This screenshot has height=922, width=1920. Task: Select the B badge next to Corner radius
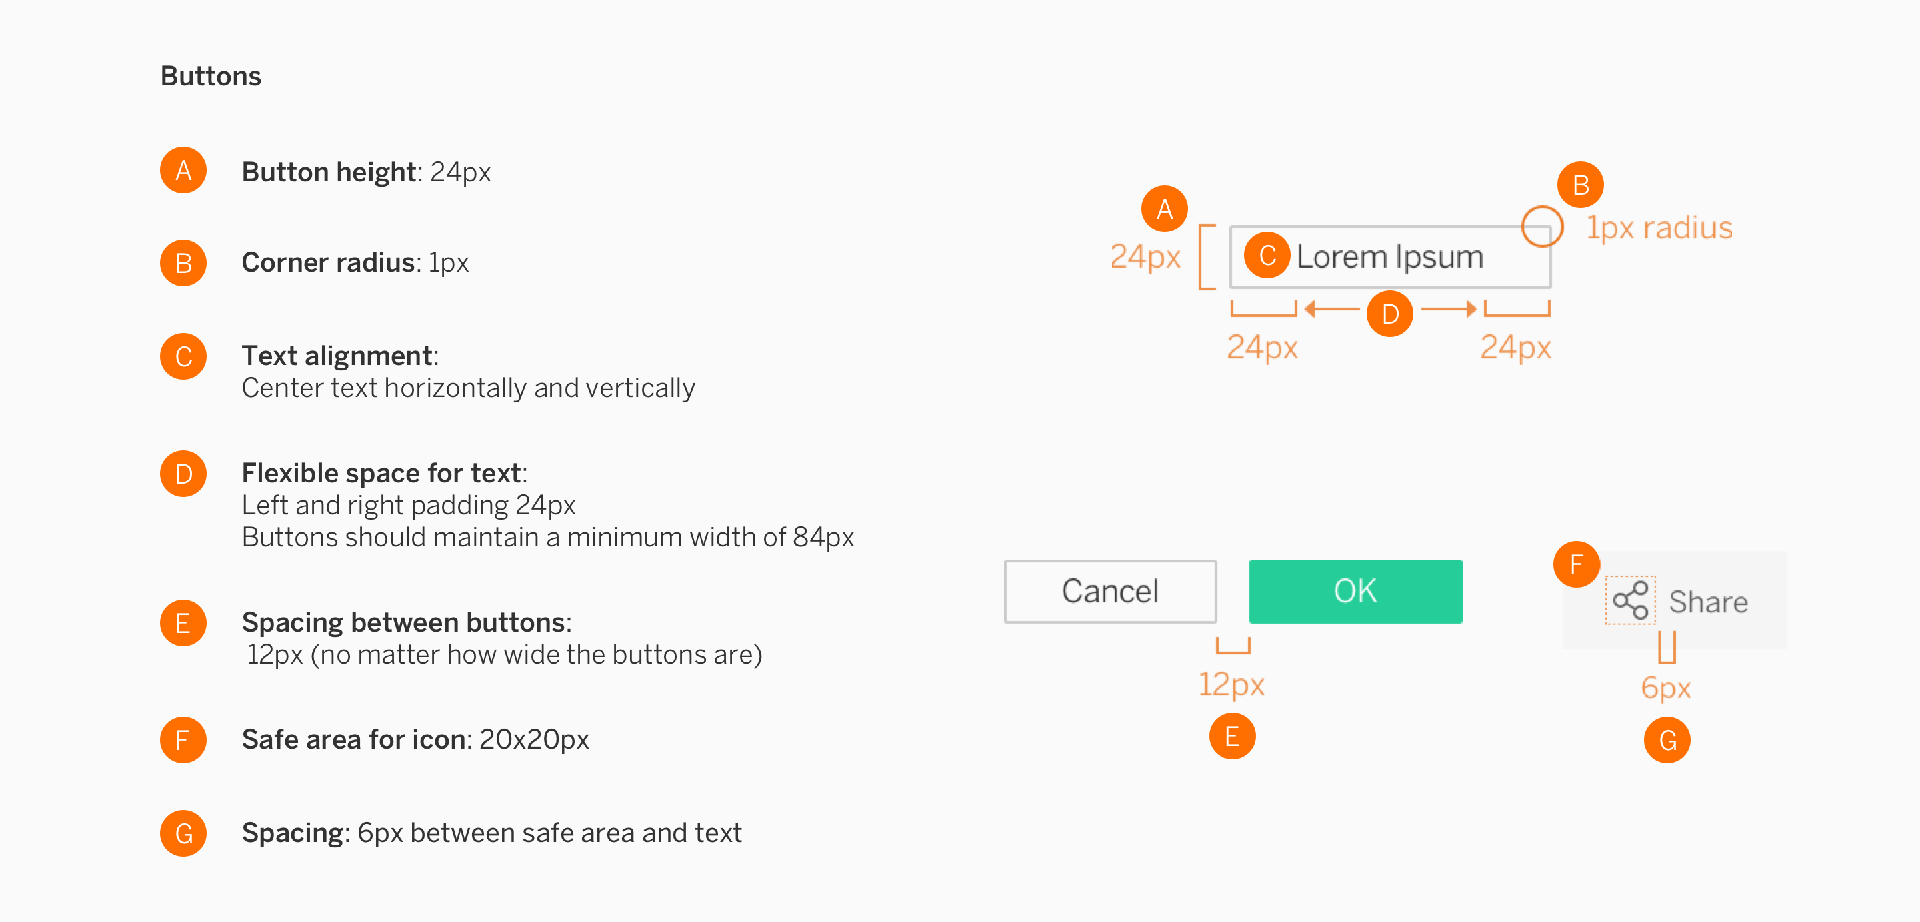pyautogui.click(x=183, y=263)
